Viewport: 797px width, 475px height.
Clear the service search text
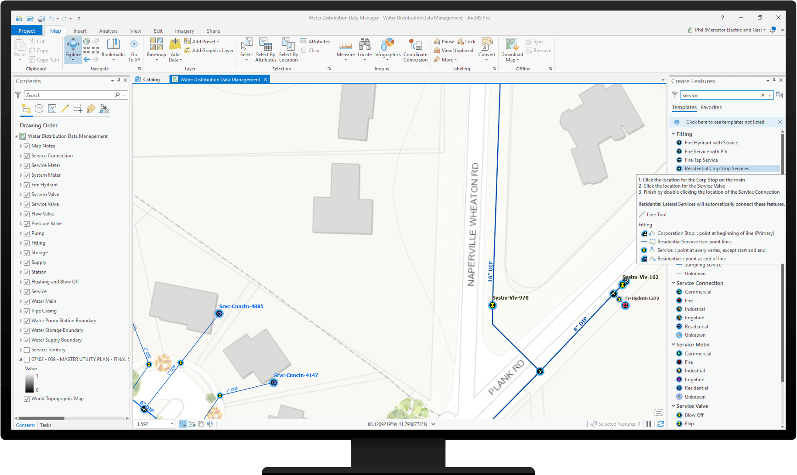point(763,95)
